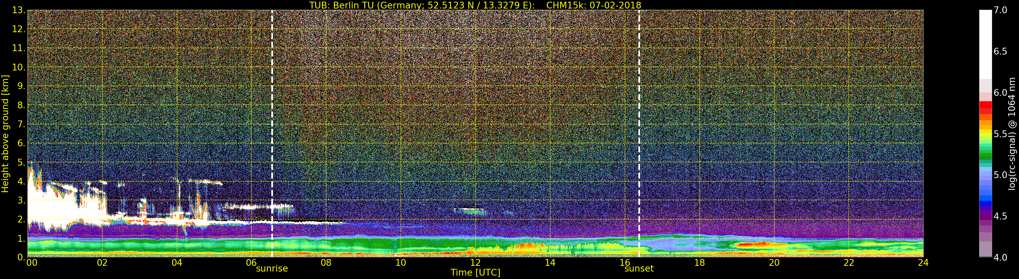The image size is (1019, 279).
Task: Click the '12' tick on the time axis
Action: (475, 263)
